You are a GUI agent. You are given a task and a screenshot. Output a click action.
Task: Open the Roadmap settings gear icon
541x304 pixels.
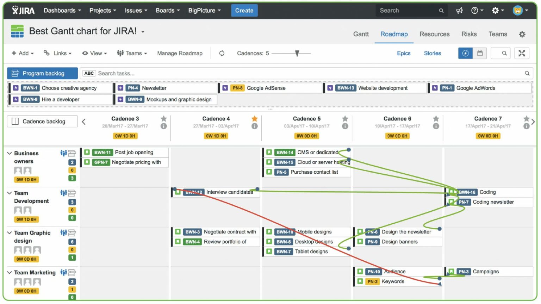tap(522, 34)
